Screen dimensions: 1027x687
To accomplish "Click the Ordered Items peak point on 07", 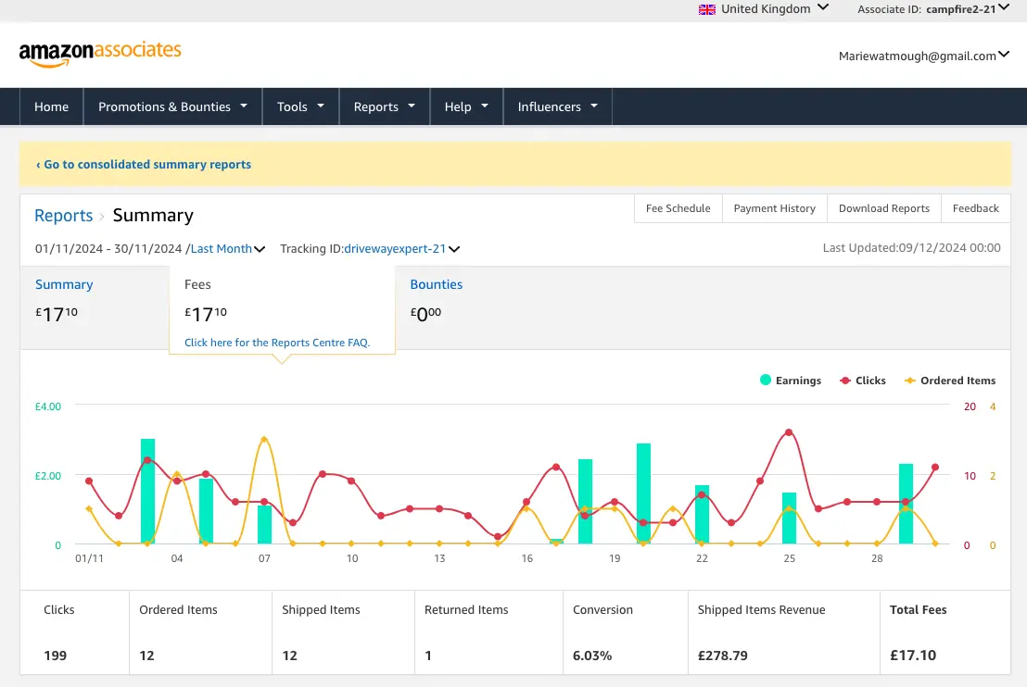I will 264,439.
